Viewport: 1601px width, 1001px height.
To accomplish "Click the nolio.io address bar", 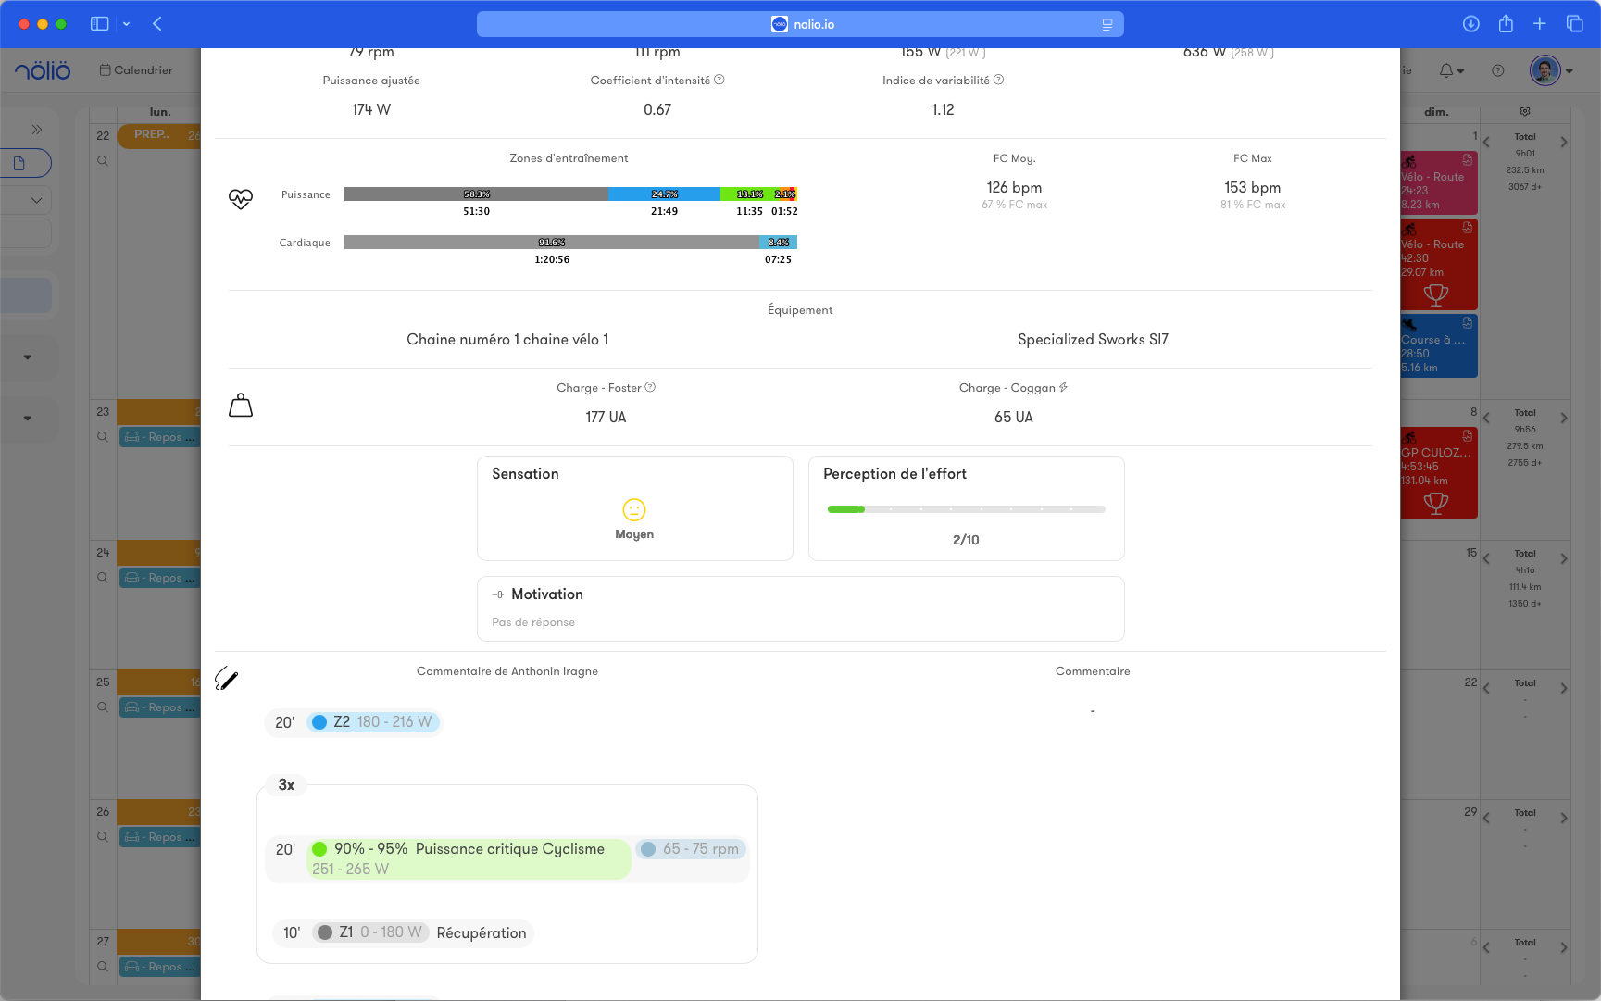I will [x=800, y=24].
